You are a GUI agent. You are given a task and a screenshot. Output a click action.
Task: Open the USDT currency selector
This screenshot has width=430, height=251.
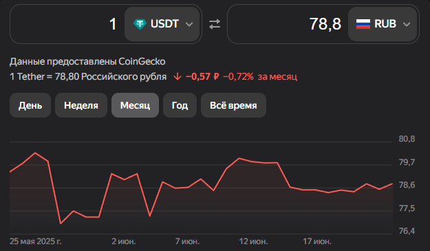[162, 24]
